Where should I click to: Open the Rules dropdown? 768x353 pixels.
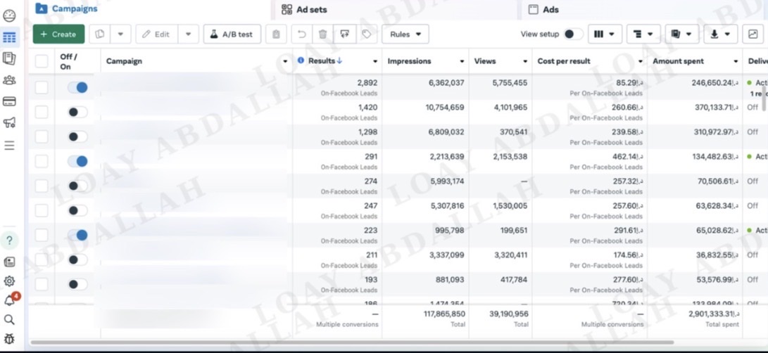(405, 34)
